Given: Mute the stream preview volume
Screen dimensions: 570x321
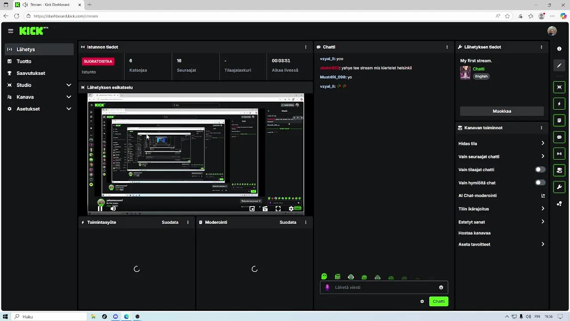Looking at the screenshot, I should point(113,208).
